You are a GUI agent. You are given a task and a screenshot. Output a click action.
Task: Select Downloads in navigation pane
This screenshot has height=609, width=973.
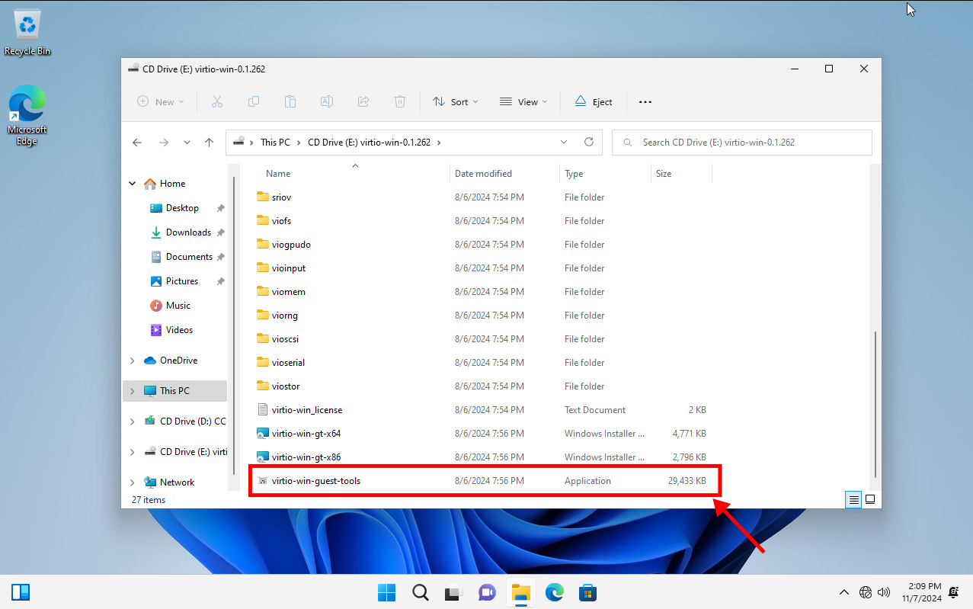click(188, 232)
